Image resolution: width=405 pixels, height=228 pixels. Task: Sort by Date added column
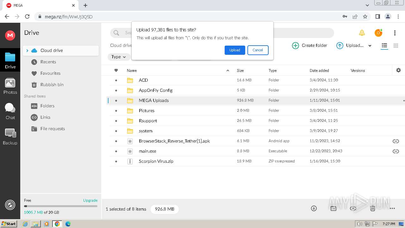pos(319,71)
